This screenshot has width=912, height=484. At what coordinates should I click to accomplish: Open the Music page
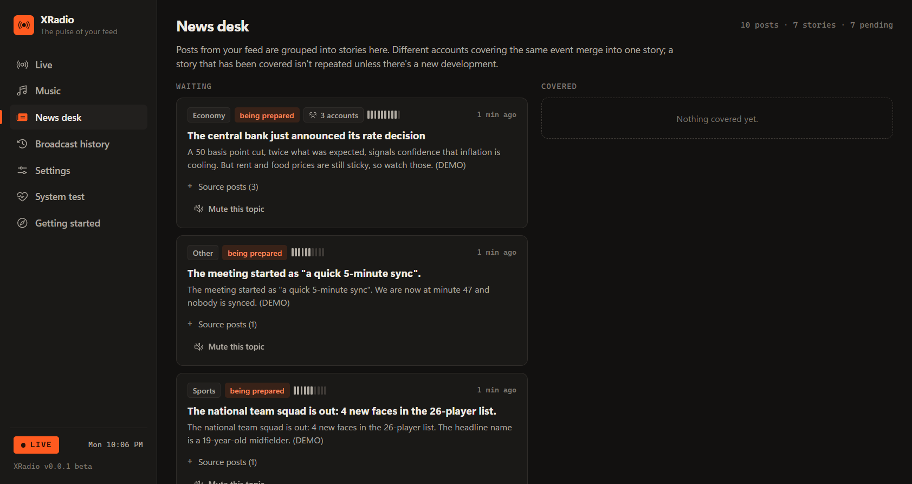click(79, 91)
